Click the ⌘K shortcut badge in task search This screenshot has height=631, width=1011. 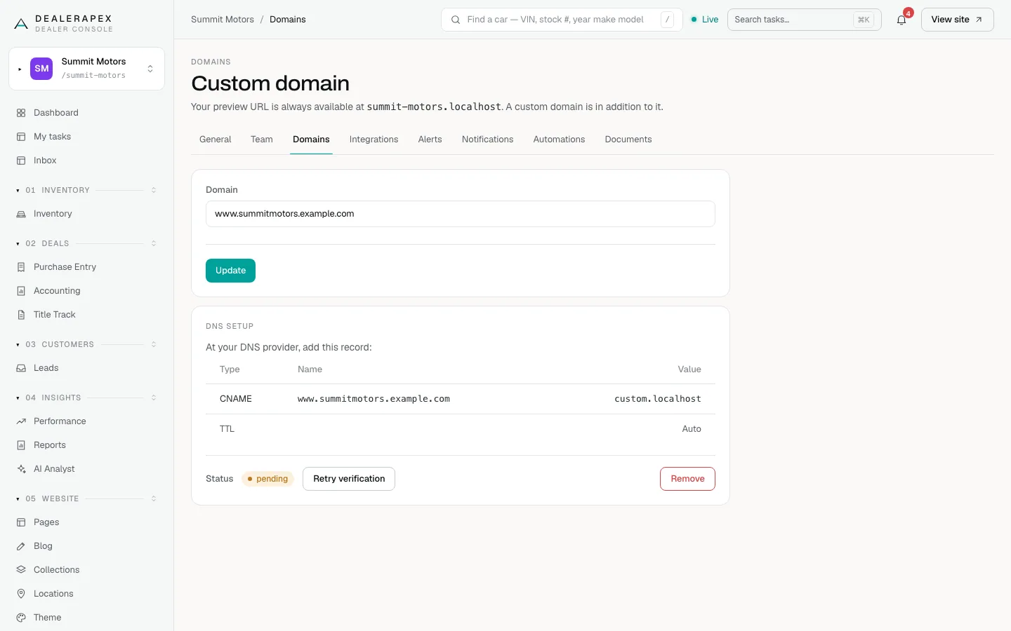click(864, 20)
